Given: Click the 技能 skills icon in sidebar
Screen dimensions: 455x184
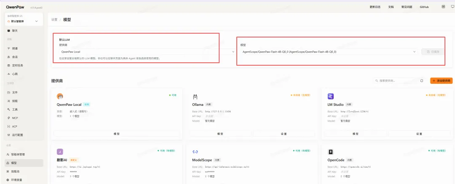Looking at the screenshot, I should click(9, 101).
